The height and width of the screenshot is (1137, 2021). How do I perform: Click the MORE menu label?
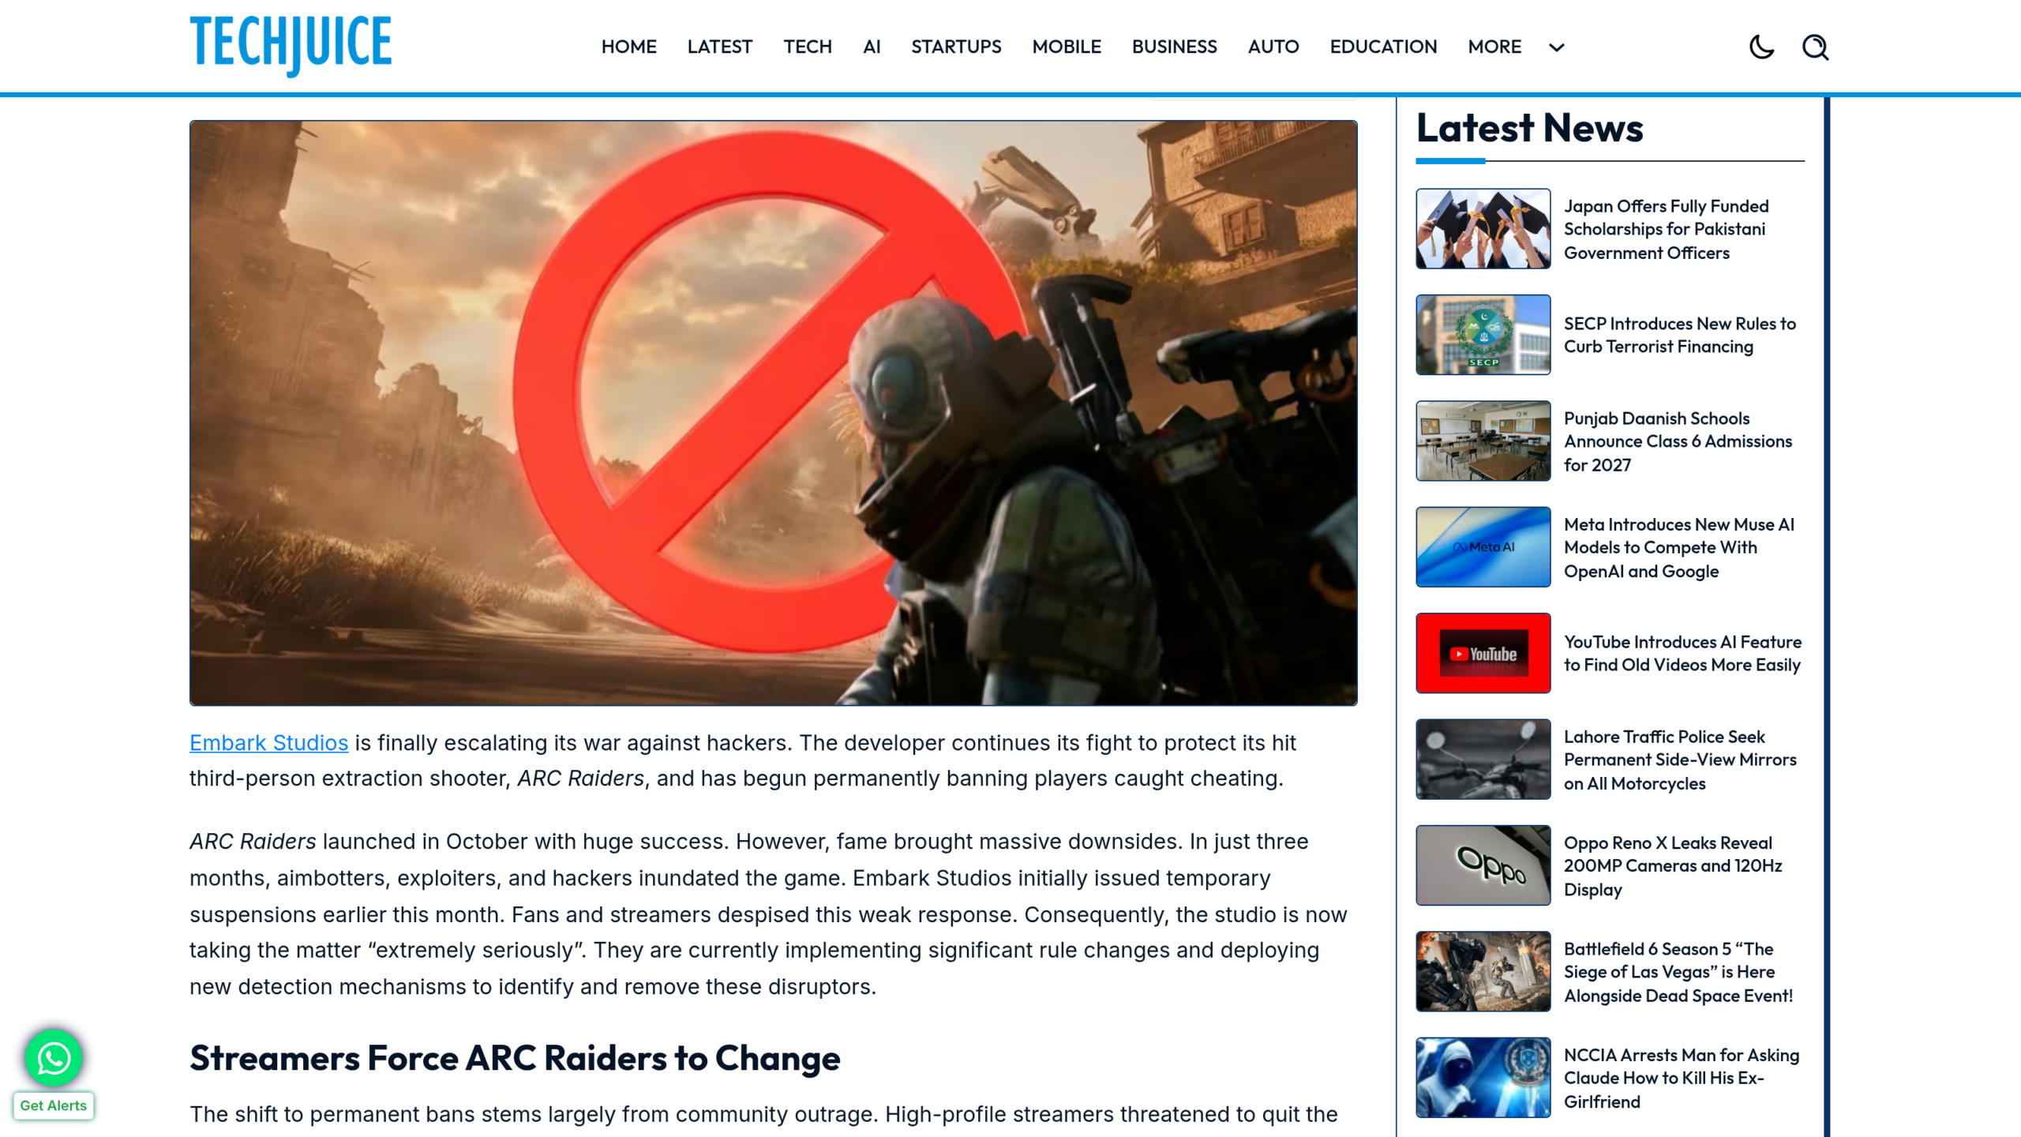1494,47
